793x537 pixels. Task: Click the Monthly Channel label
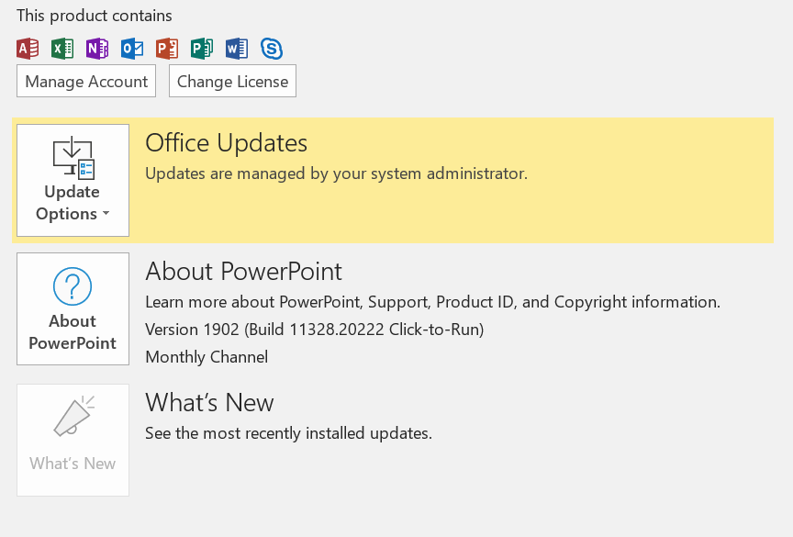[207, 357]
